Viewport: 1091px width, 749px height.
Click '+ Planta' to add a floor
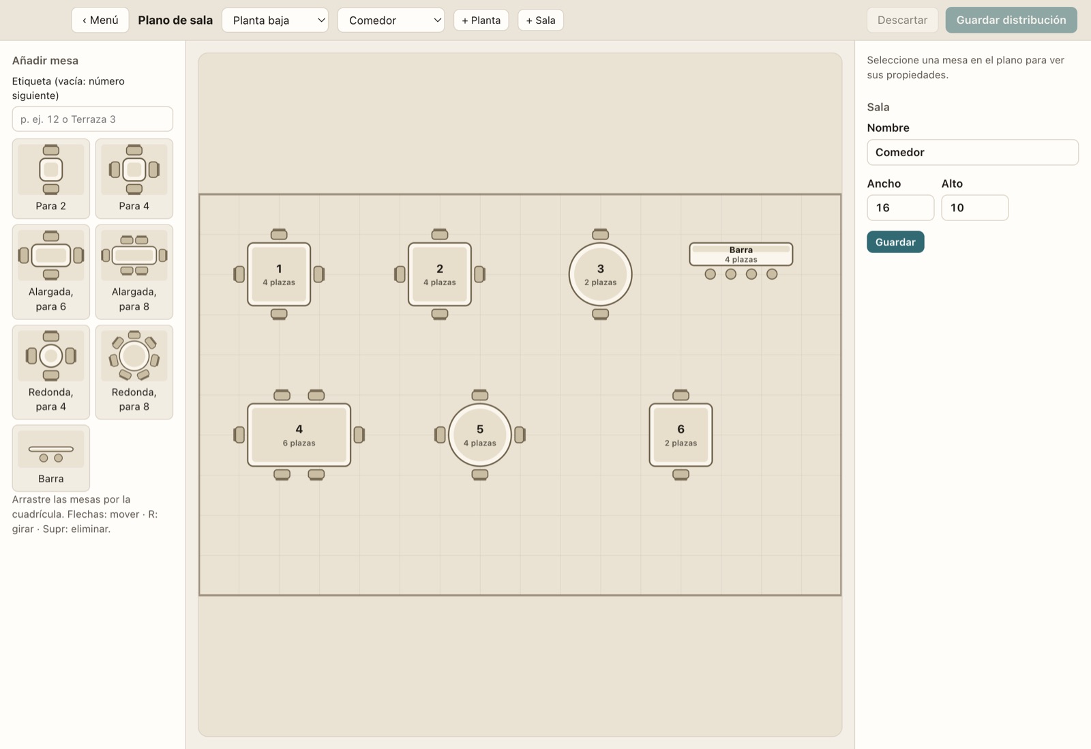point(481,20)
